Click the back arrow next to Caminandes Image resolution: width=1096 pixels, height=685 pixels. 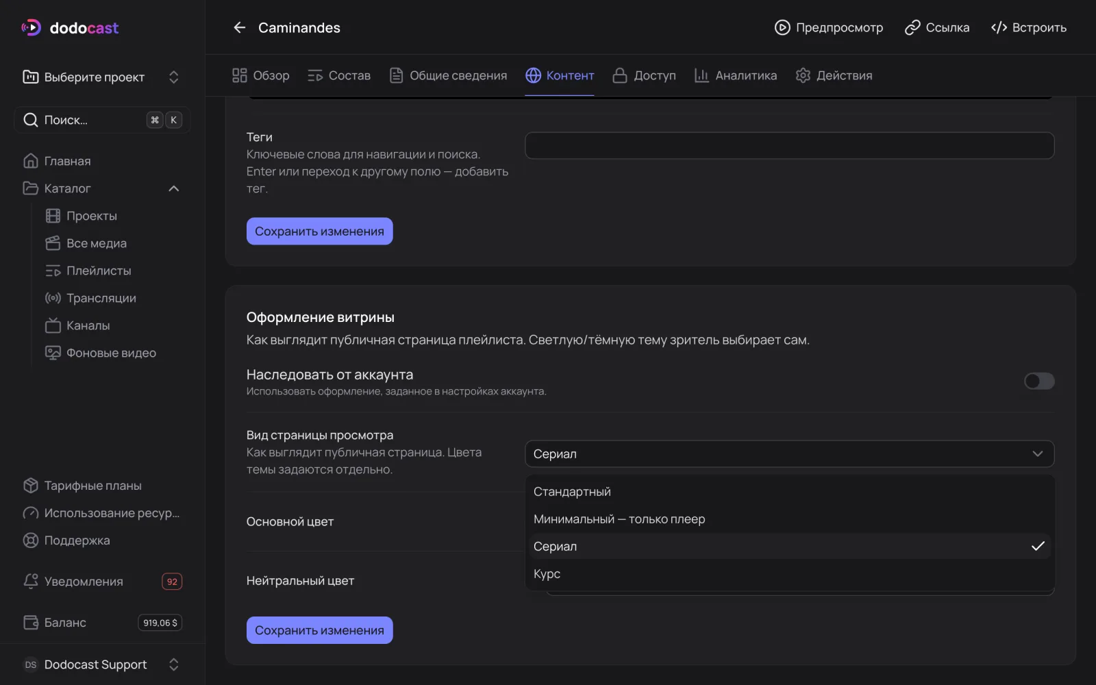click(x=239, y=27)
